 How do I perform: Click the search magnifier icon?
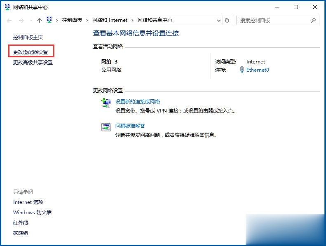pos(313,20)
